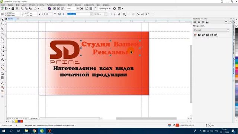Click the Print icon

tap(17, 9)
